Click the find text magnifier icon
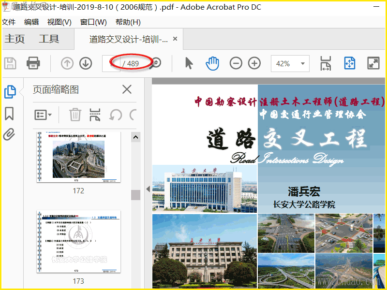The width and height of the screenshot is (387, 290). (x=156, y=63)
